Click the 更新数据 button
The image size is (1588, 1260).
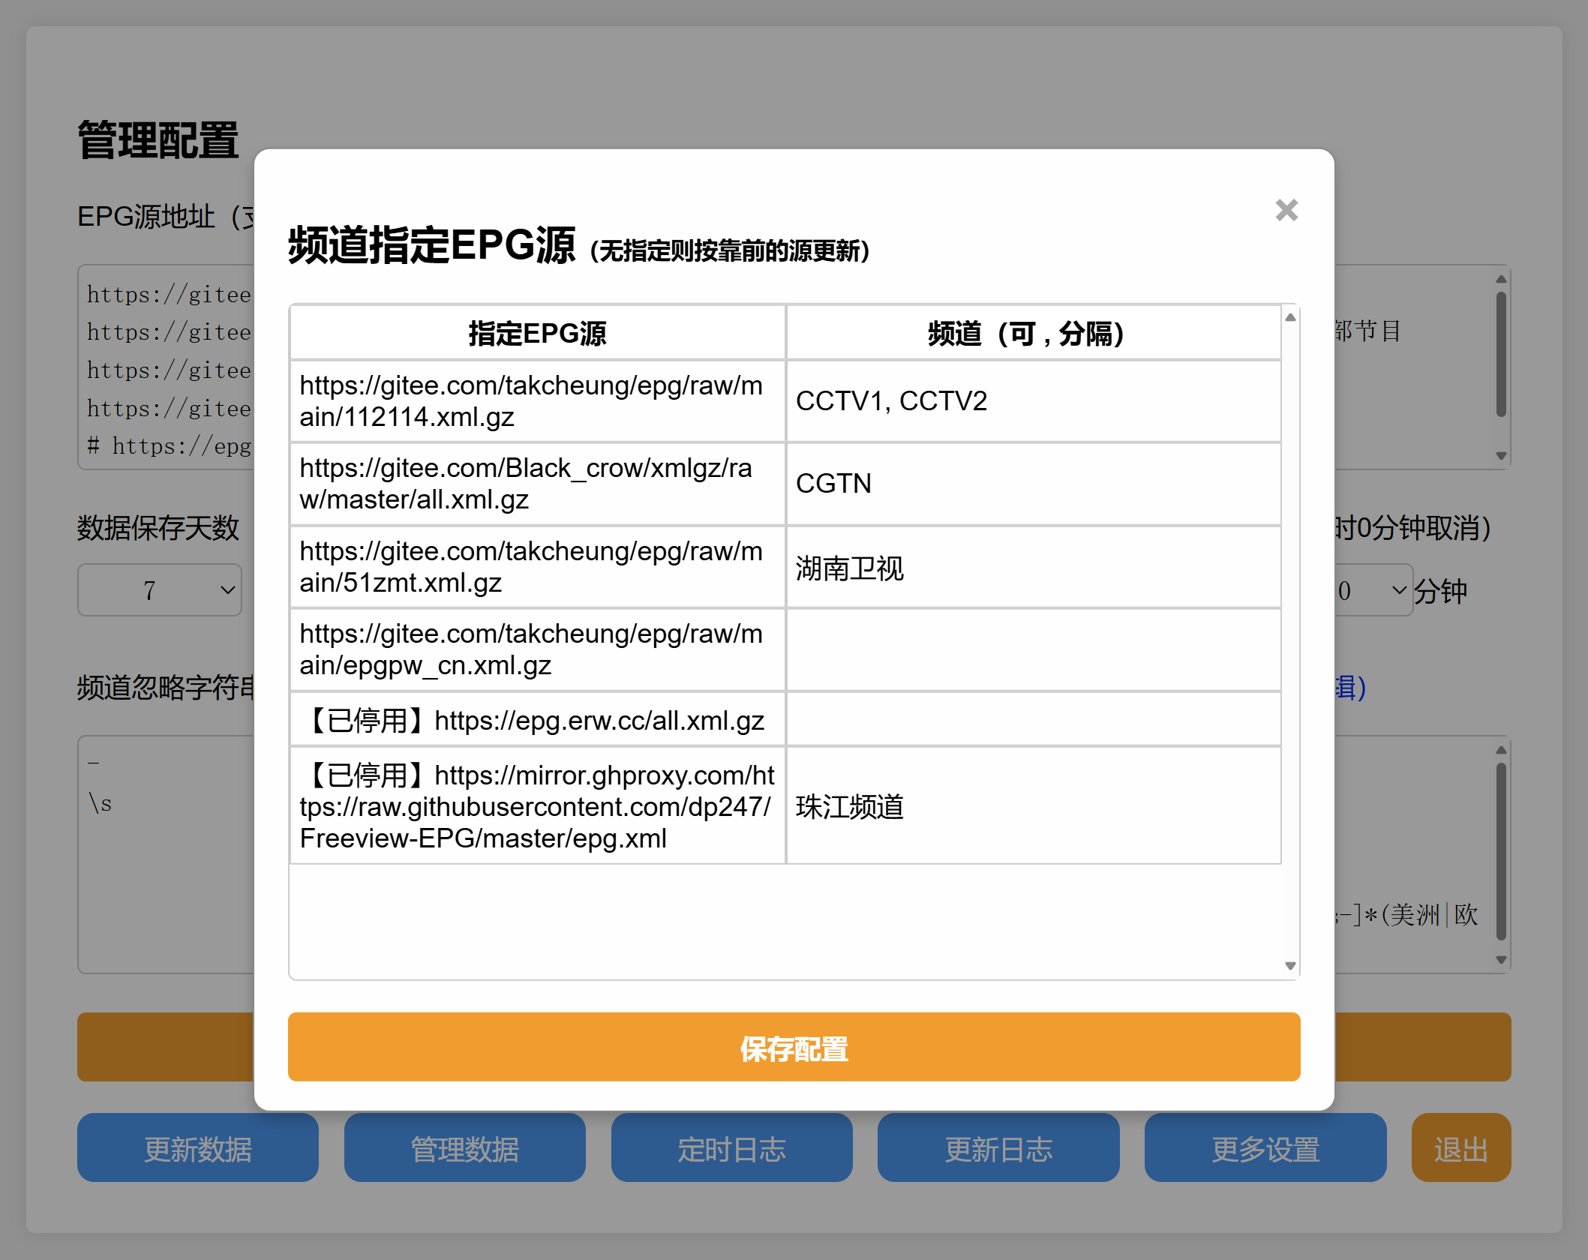tap(197, 1148)
